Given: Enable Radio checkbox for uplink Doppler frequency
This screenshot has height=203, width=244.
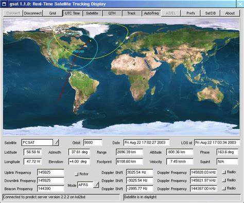Looking at the screenshot, I should (224, 172).
